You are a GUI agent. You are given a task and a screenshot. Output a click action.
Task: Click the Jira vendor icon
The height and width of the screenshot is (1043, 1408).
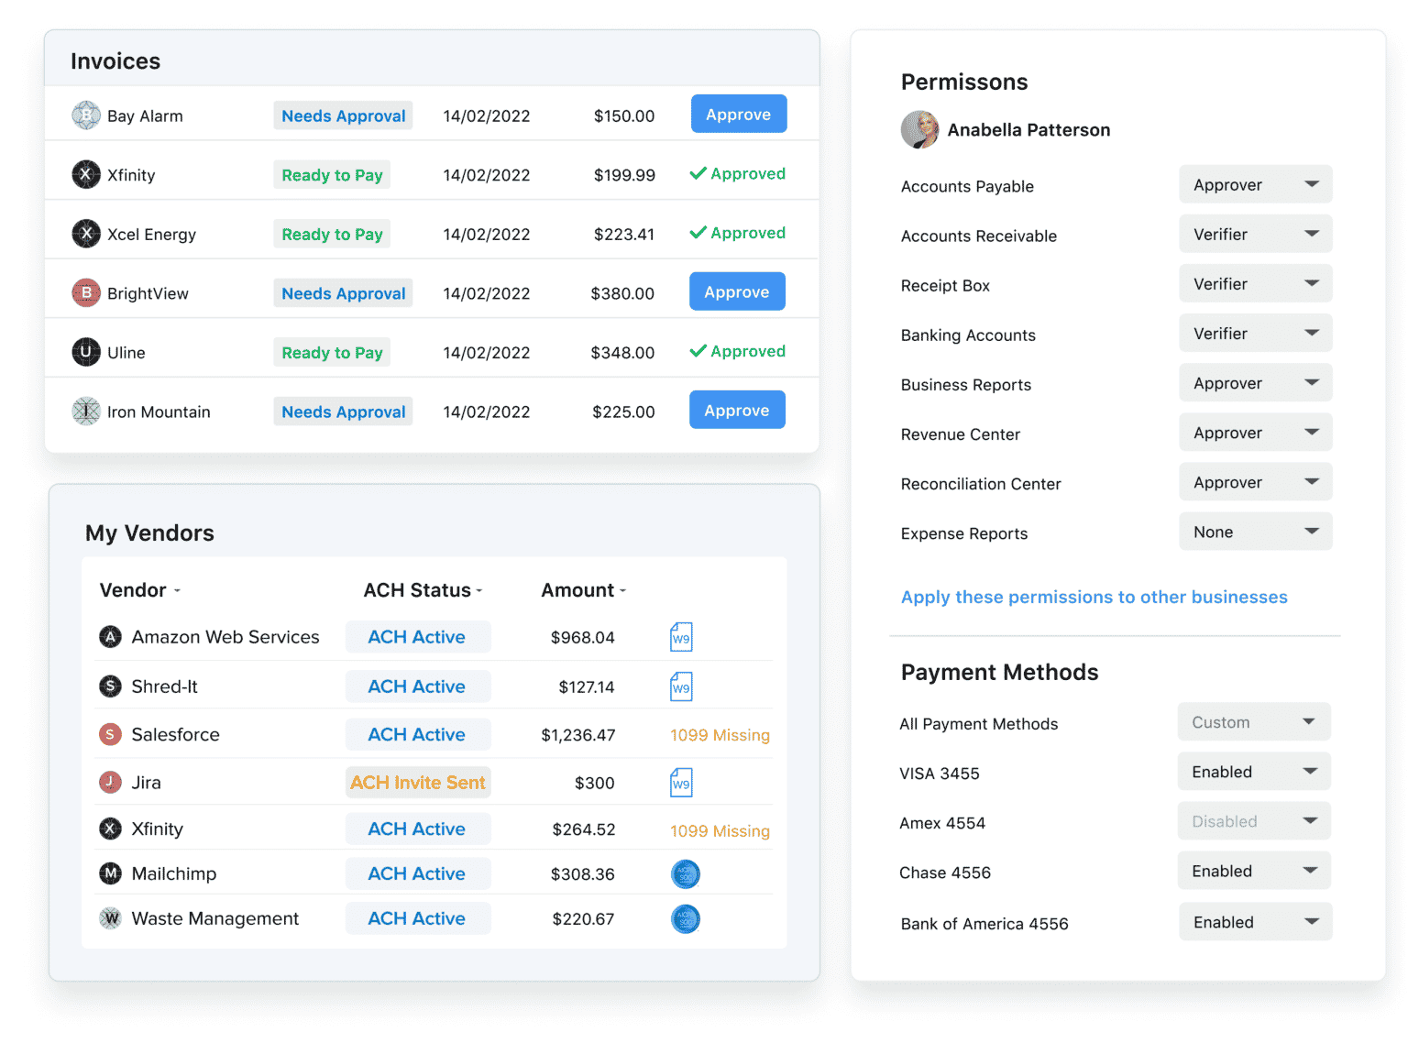(x=110, y=782)
